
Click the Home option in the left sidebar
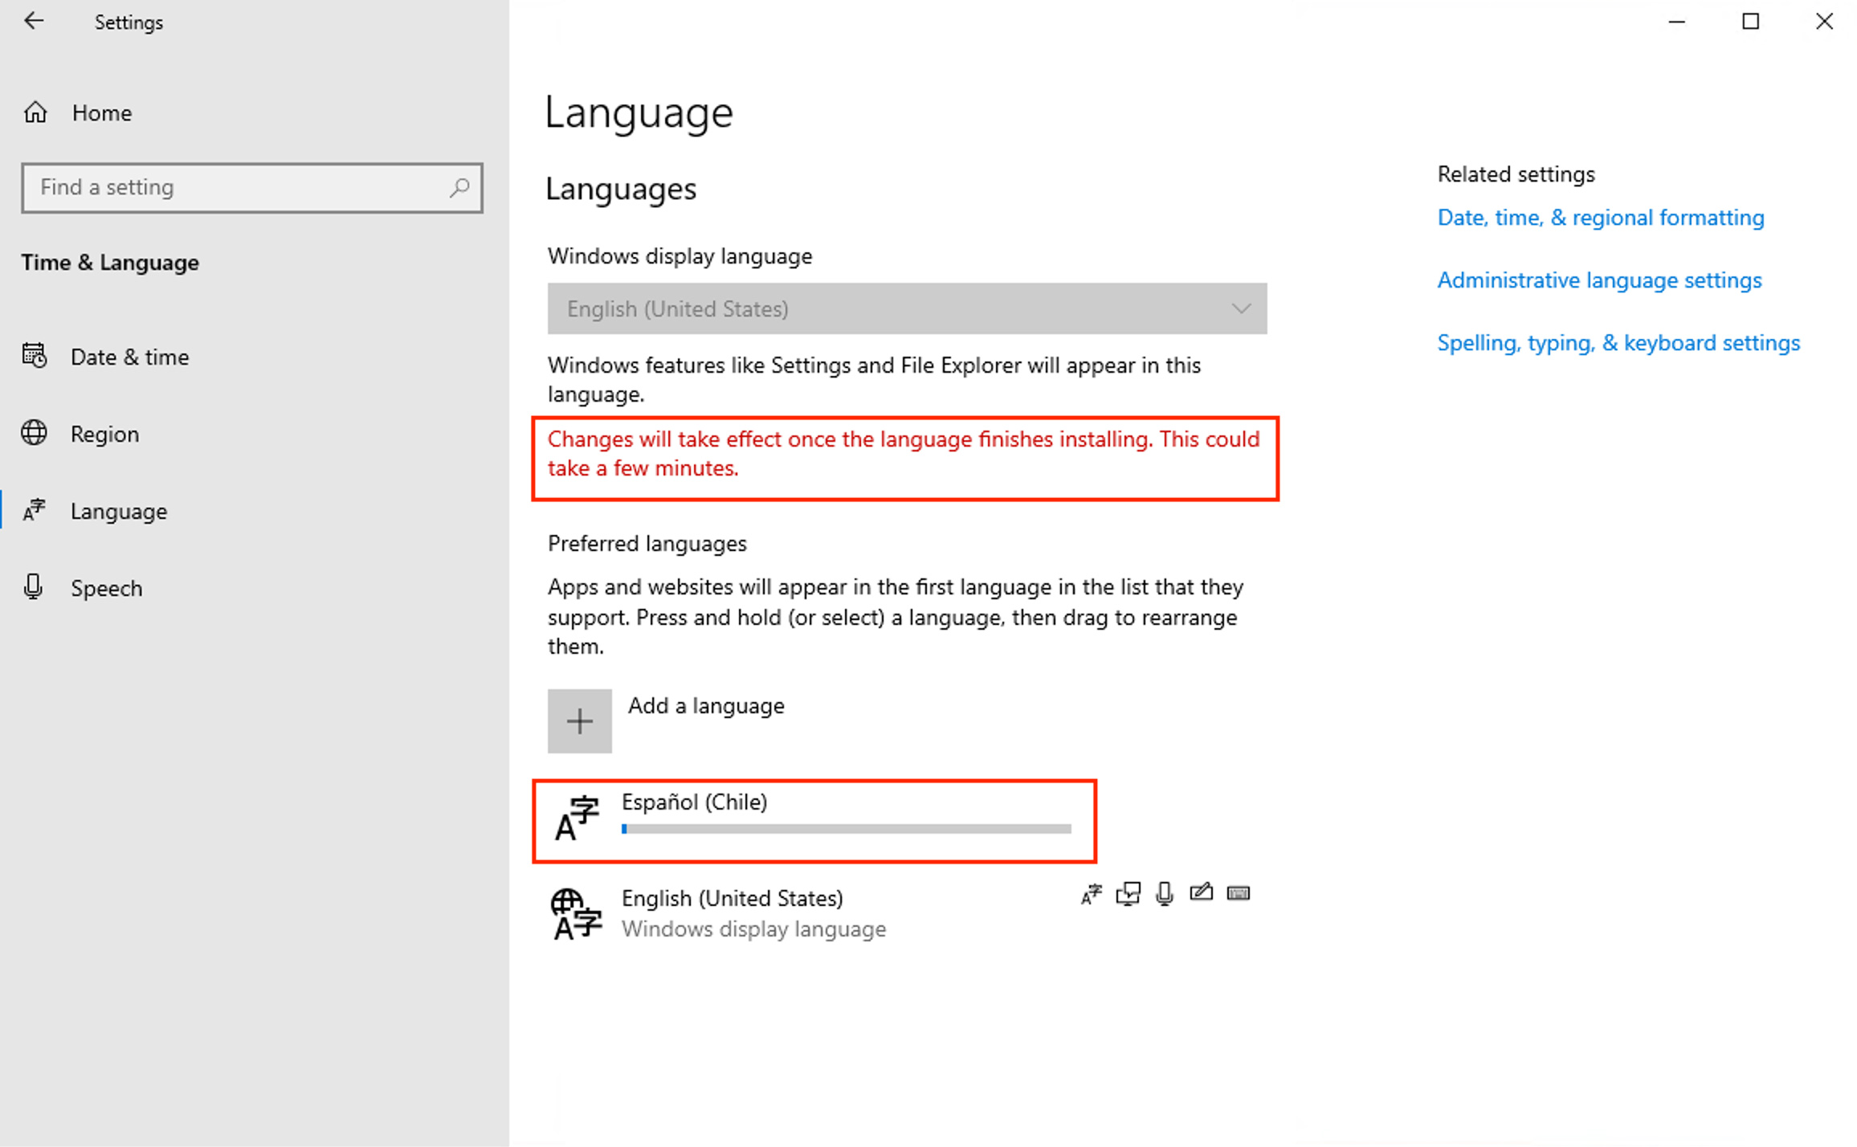(102, 112)
